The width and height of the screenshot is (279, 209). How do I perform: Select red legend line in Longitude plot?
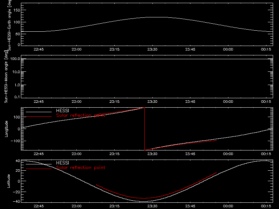[x=39, y=117]
